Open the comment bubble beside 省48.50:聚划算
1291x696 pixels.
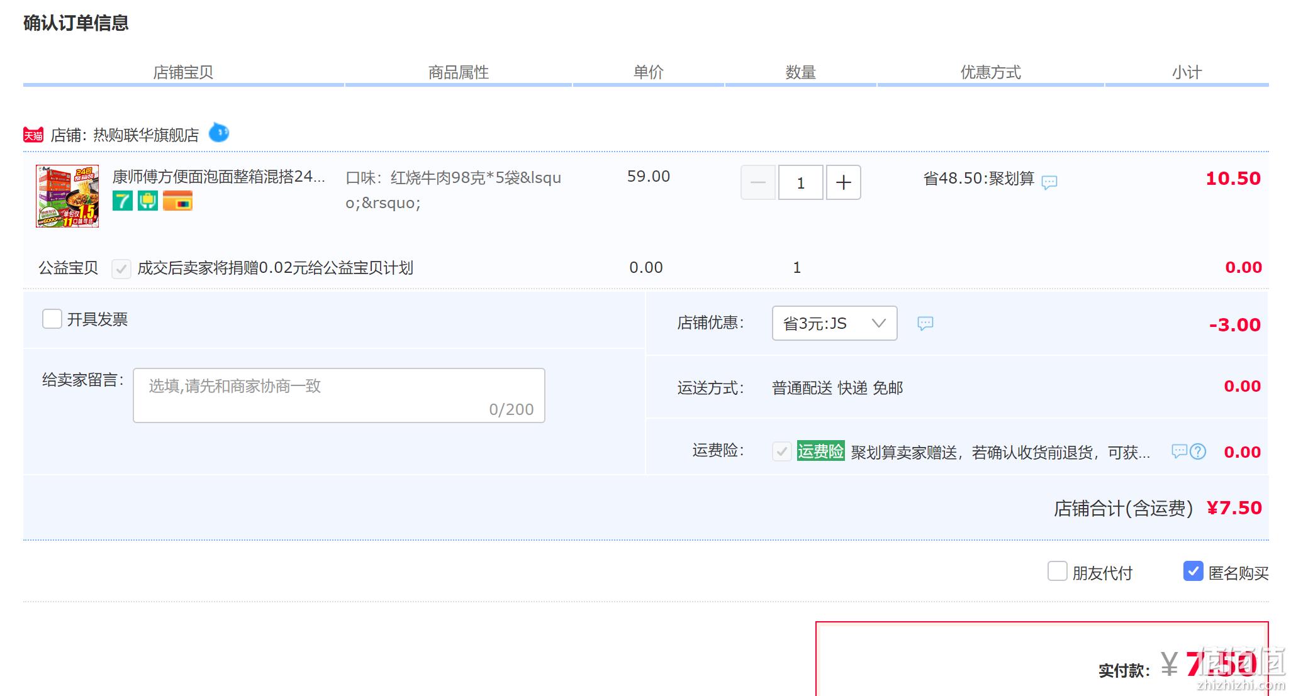(1049, 182)
